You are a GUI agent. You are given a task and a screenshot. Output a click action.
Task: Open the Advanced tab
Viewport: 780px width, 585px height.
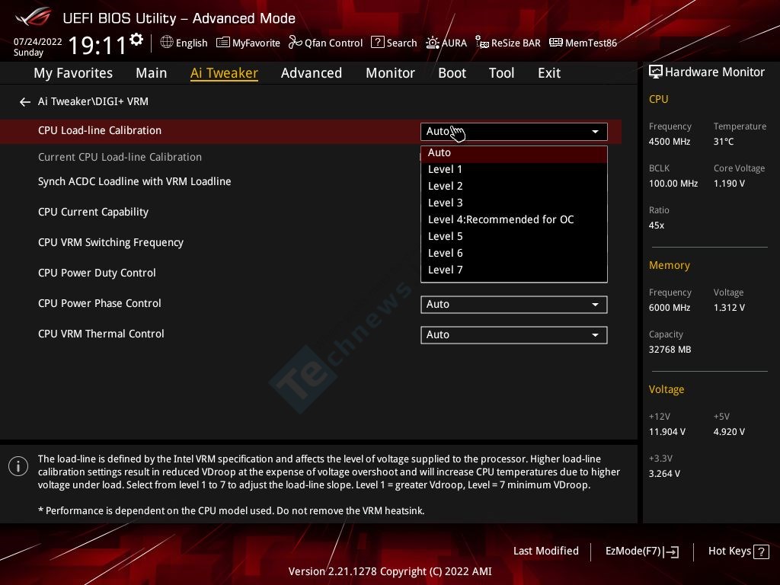tap(312, 73)
